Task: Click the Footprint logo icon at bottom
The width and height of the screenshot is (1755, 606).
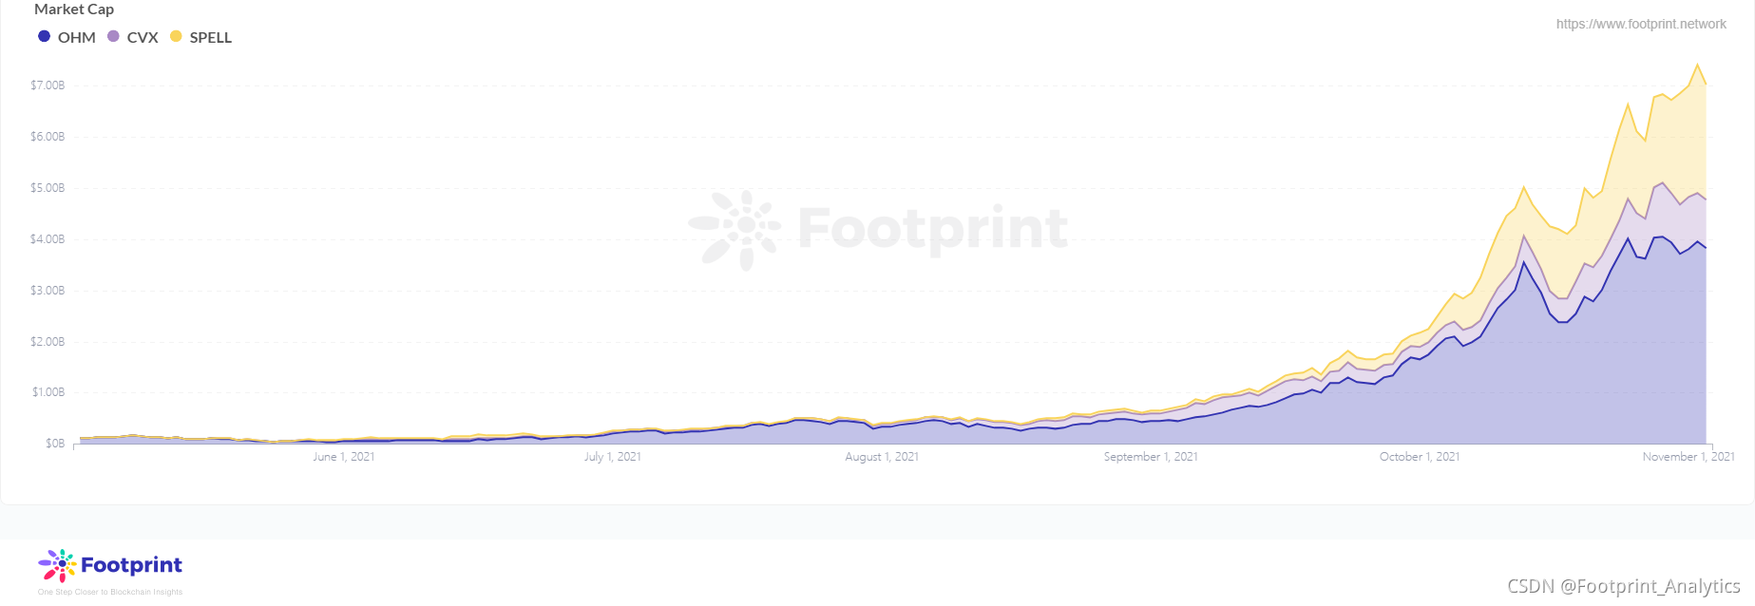Action: (57, 565)
